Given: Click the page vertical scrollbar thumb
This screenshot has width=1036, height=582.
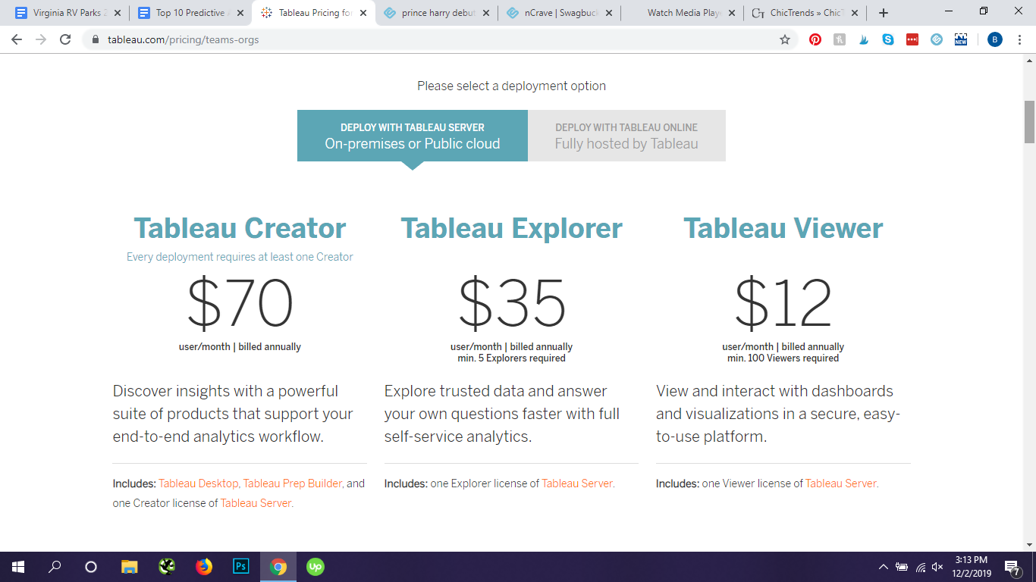Looking at the screenshot, I should click(x=1029, y=121).
